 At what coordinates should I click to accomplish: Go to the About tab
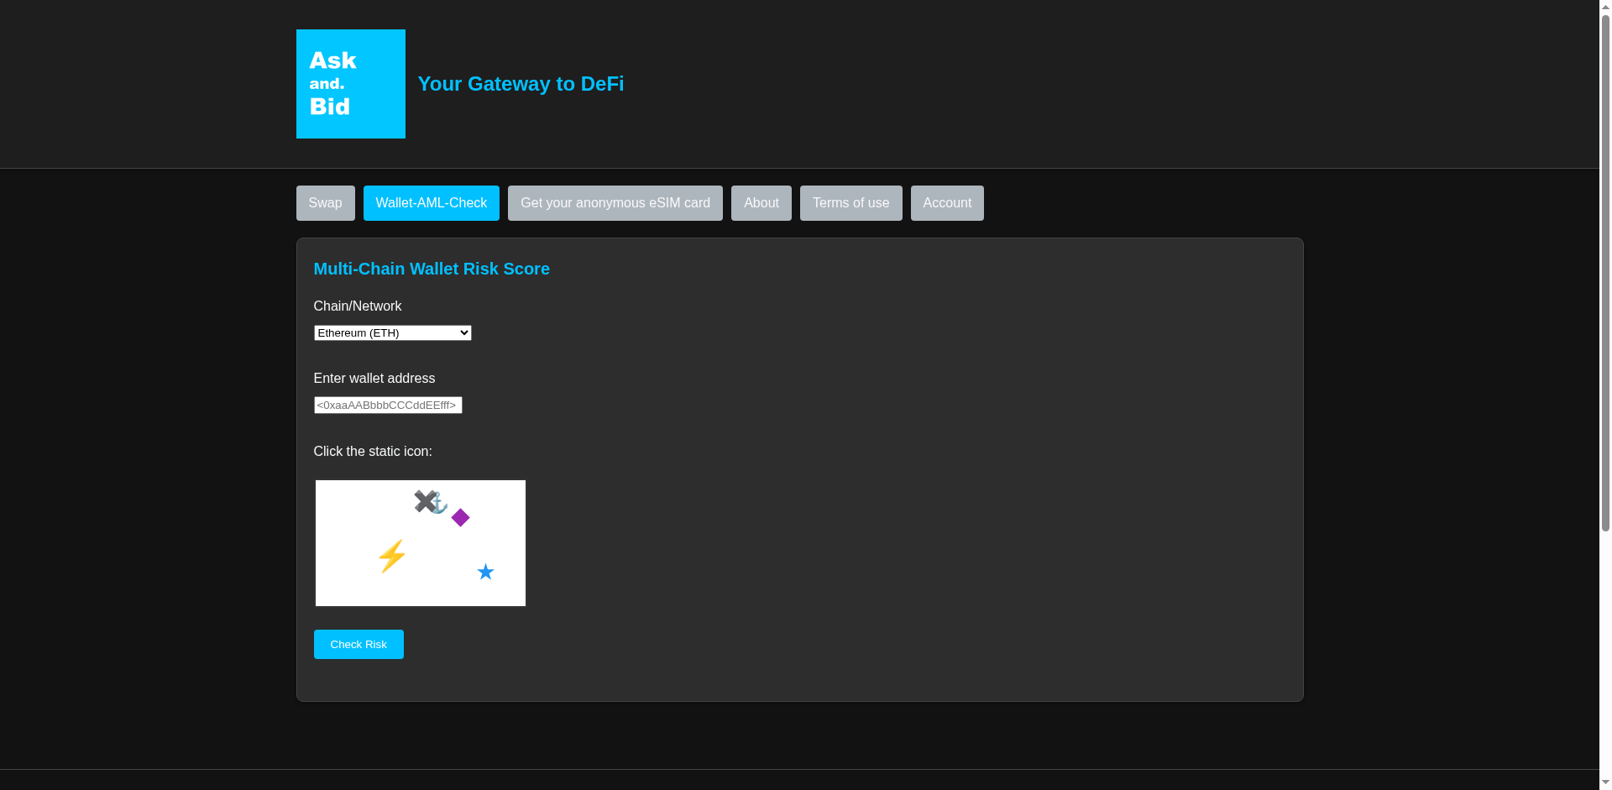tap(761, 203)
